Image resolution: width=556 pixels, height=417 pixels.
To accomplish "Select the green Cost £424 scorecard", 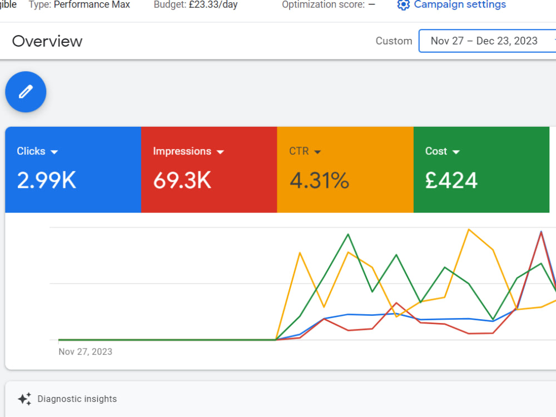I will coord(481,170).
